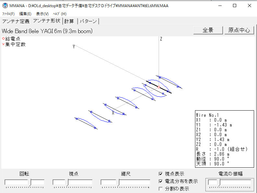Uncheck the 視点表示 checkbox

(x=161, y=174)
